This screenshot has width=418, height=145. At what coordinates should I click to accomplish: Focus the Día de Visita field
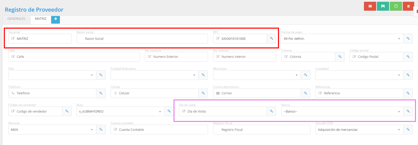coord(223,111)
